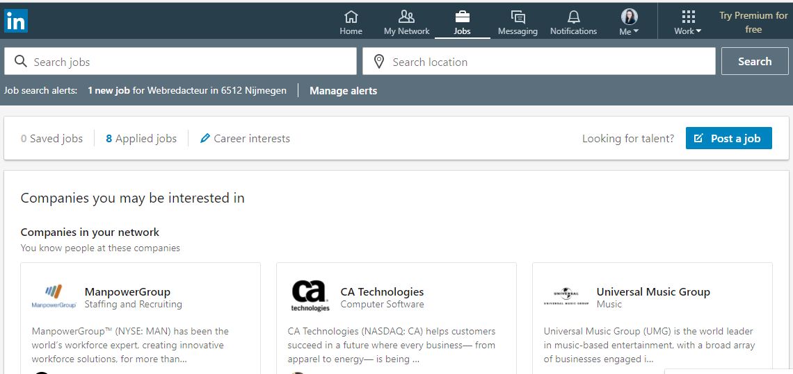Viewport: 793px width, 374px height.
Task: Click the Search location input field
Action: coord(539,62)
